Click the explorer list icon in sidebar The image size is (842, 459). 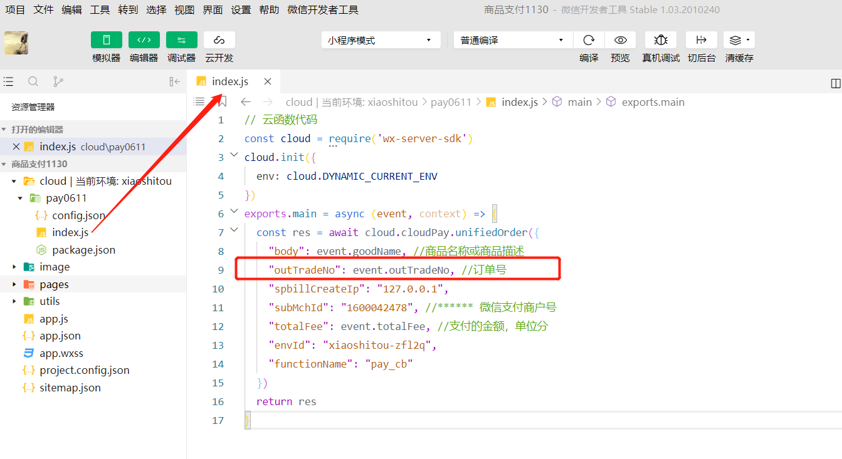[x=8, y=81]
